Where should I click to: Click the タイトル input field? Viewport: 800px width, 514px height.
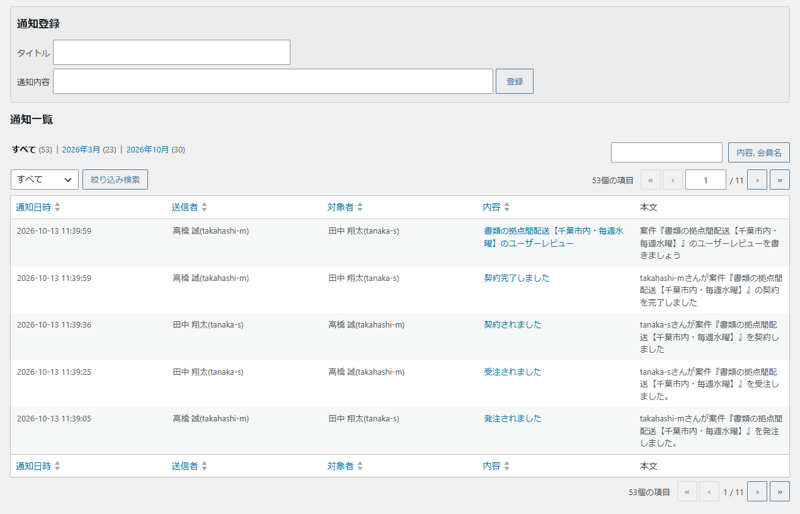click(171, 52)
